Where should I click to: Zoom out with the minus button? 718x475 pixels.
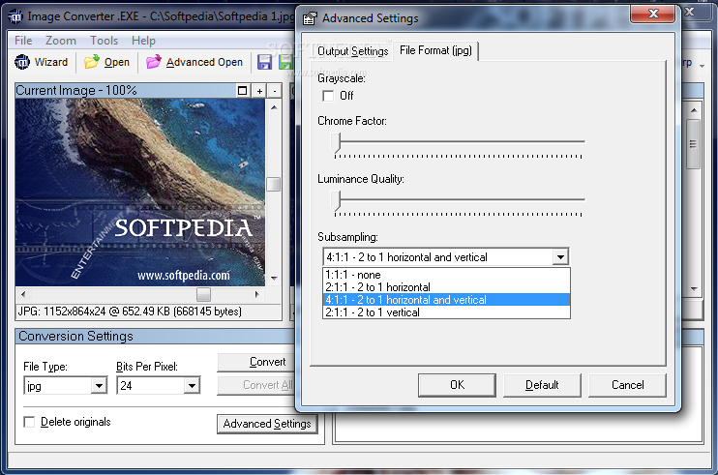point(274,91)
